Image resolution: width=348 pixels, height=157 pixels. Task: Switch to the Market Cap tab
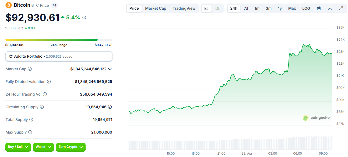[156, 8]
